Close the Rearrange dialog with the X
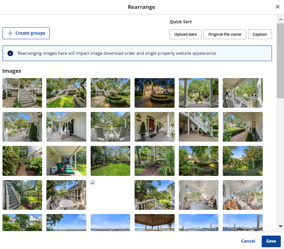Image resolution: width=284 pixels, height=249 pixels. tap(278, 7)
